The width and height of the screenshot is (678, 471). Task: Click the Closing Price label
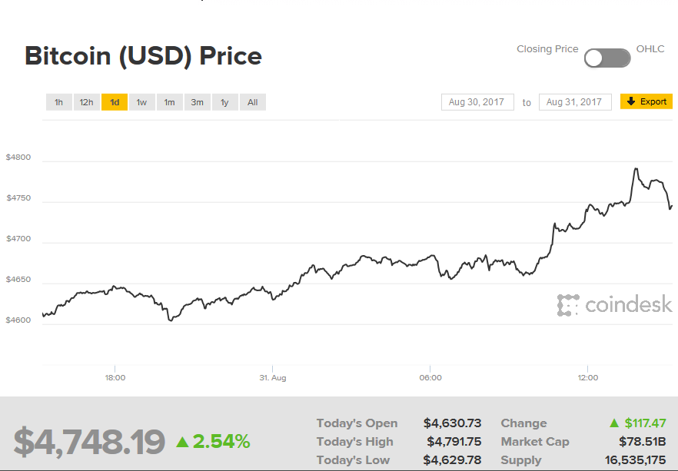[547, 49]
